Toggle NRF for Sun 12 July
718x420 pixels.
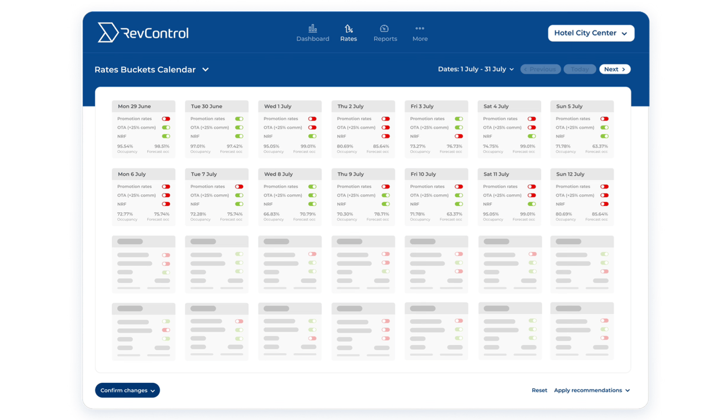pos(604,204)
